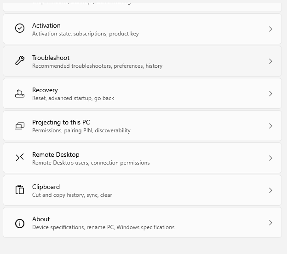Screen dimensions: 287x254
Task: Click chevron beside Projecting to this PC
Action: [x=270, y=126]
